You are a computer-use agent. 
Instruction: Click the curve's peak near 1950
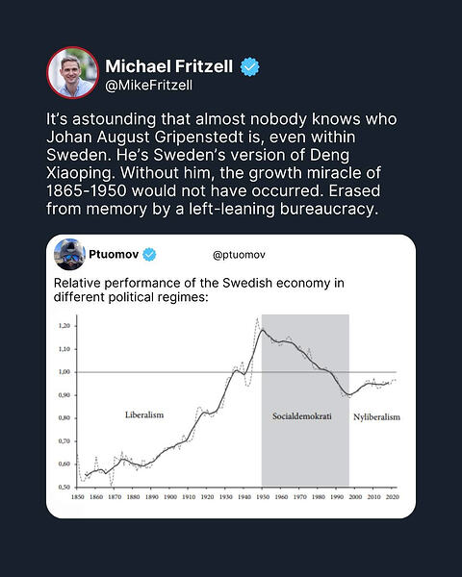(262, 330)
